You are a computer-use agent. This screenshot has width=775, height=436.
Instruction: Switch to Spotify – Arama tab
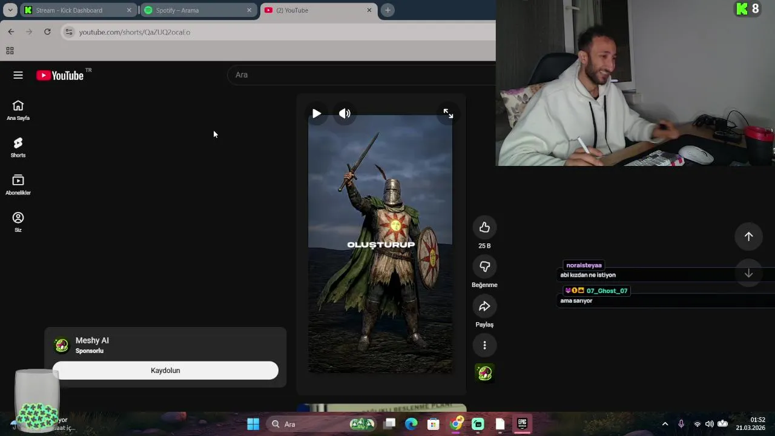pos(197,10)
